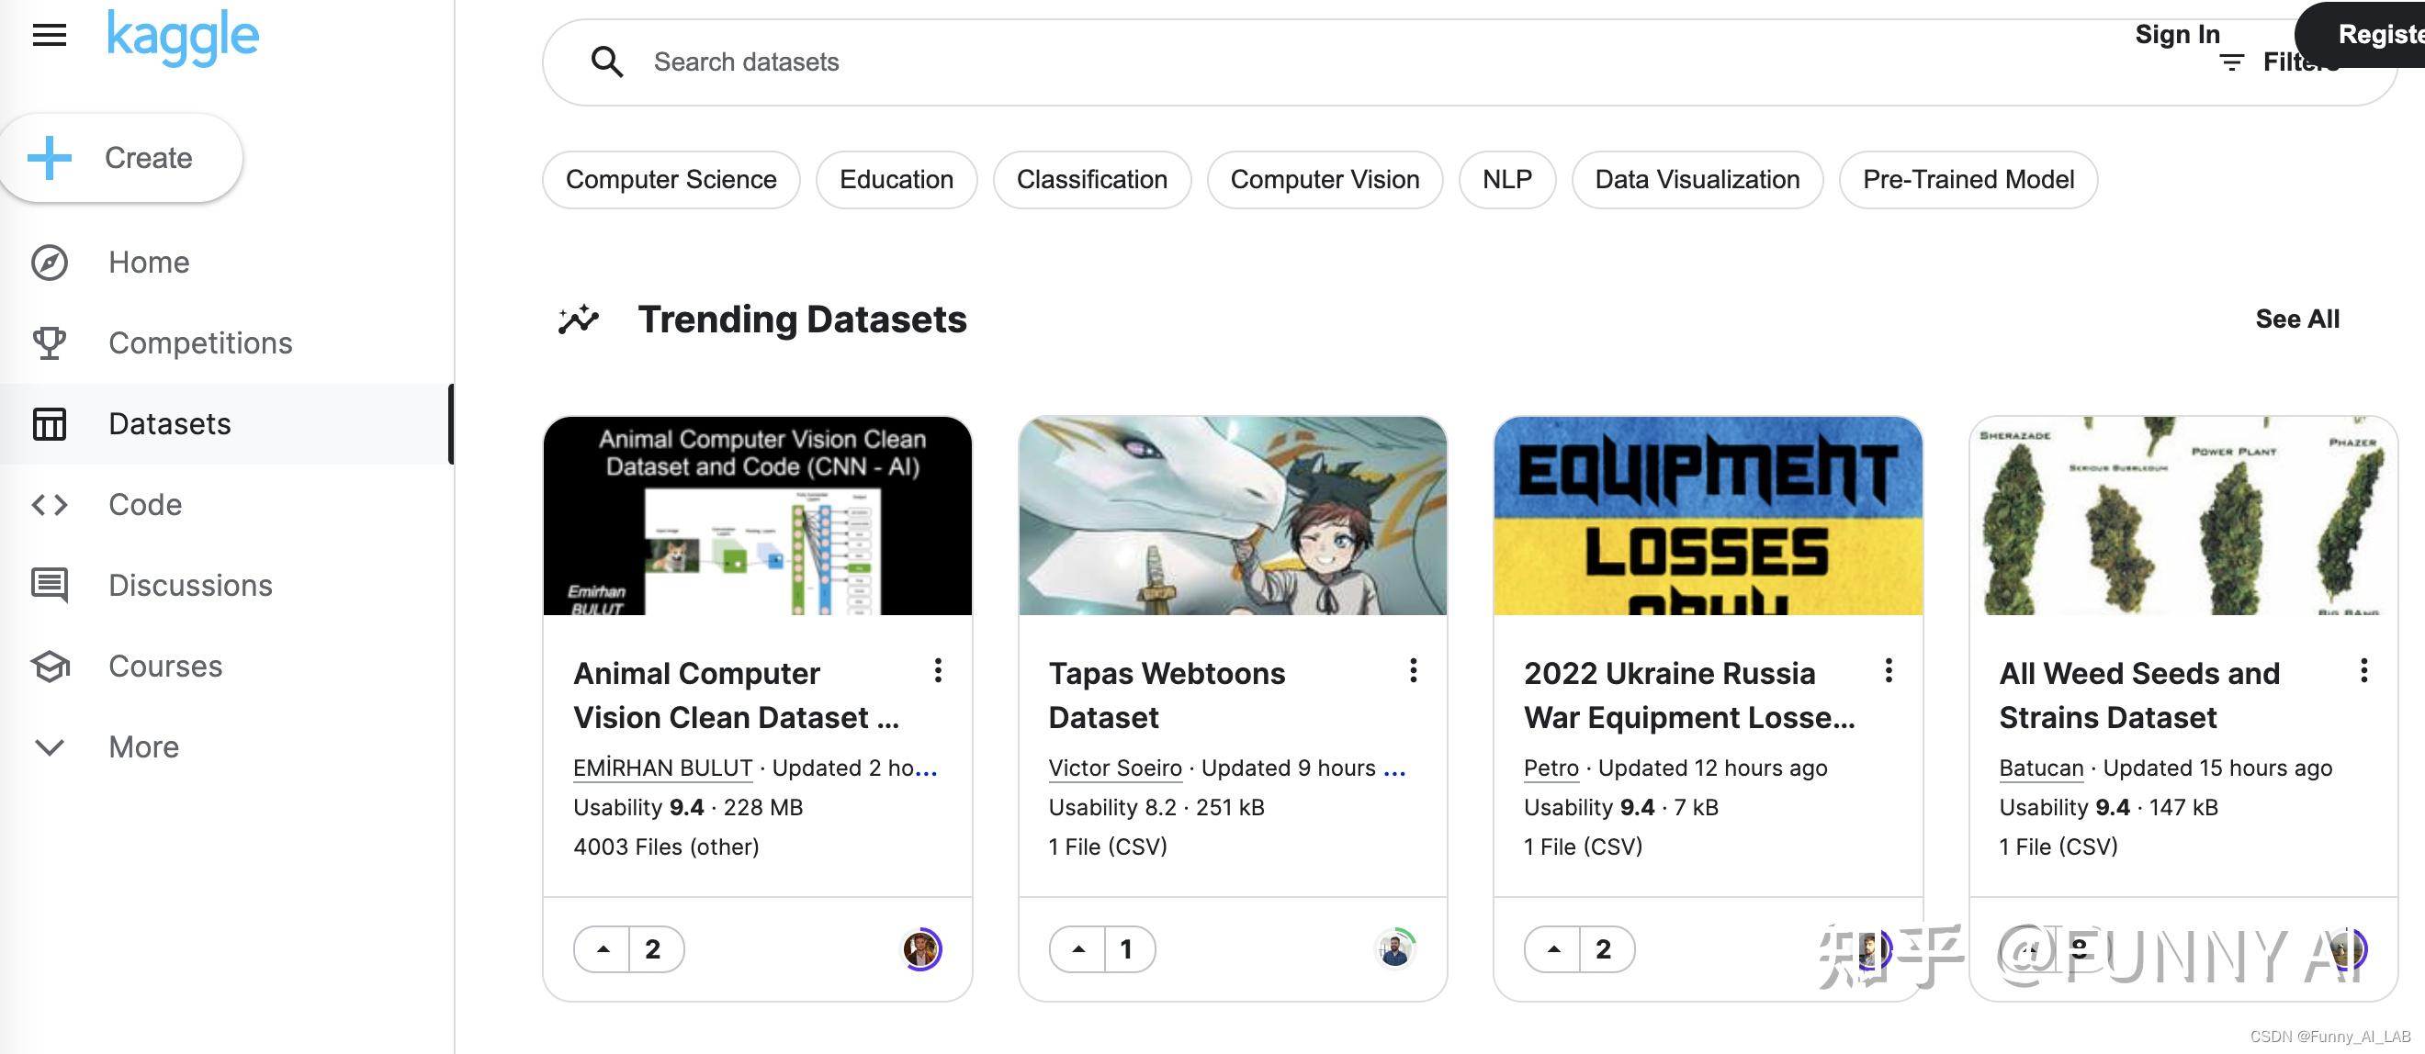2425x1054 pixels.
Task: Click the Kaggle logo
Action: [183, 38]
